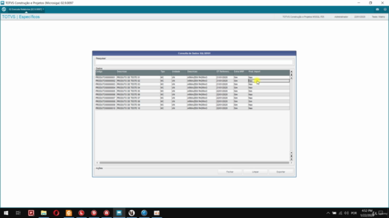Open File Explorer from the taskbar
Image resolution: width=389 pixels, height=218 pixels.
point(44,213)
